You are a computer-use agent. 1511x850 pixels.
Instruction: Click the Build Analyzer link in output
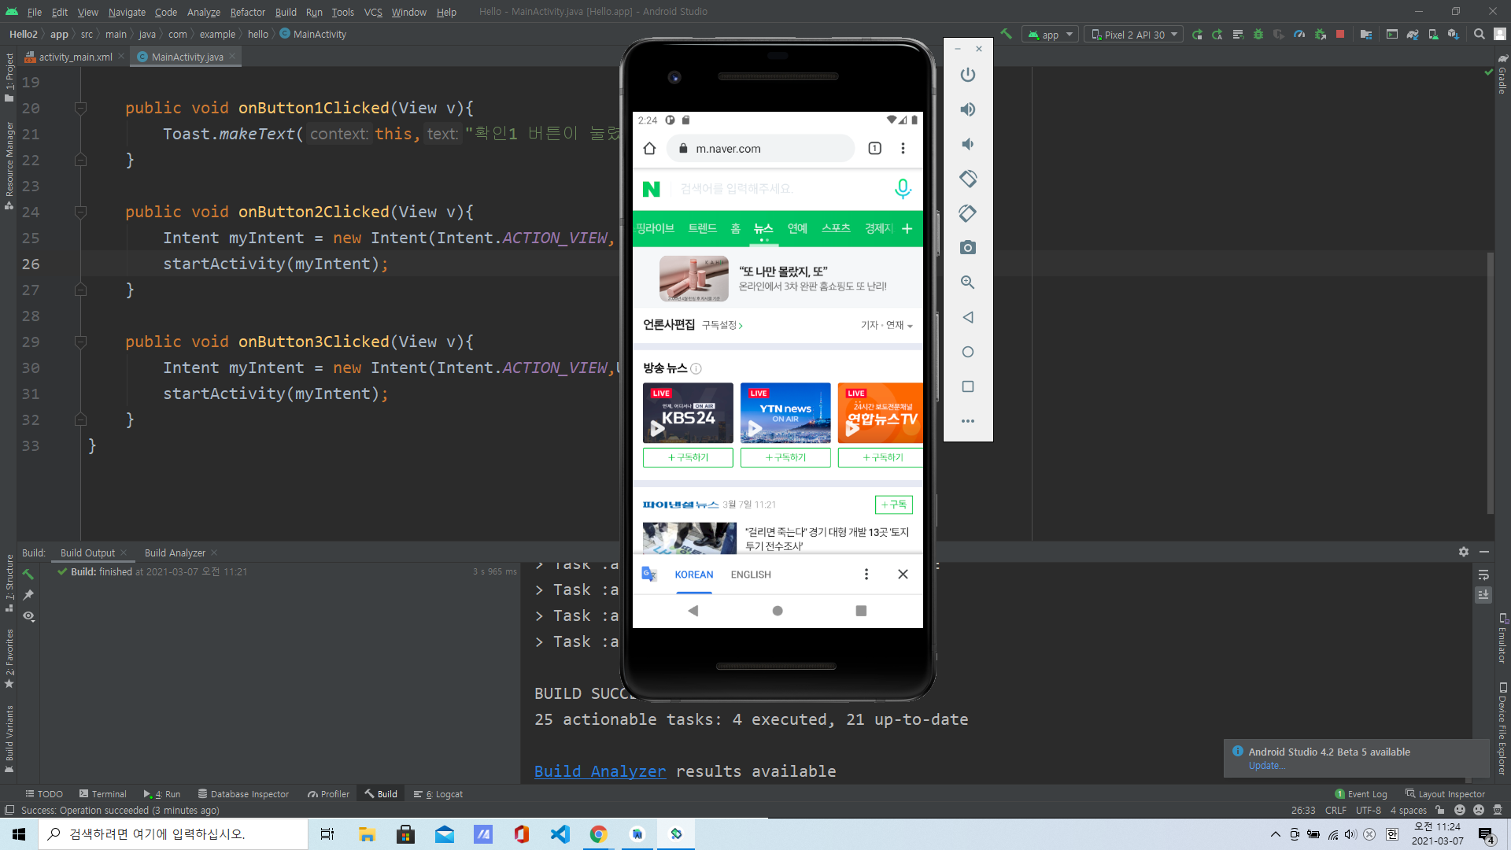tap(600, 771)
